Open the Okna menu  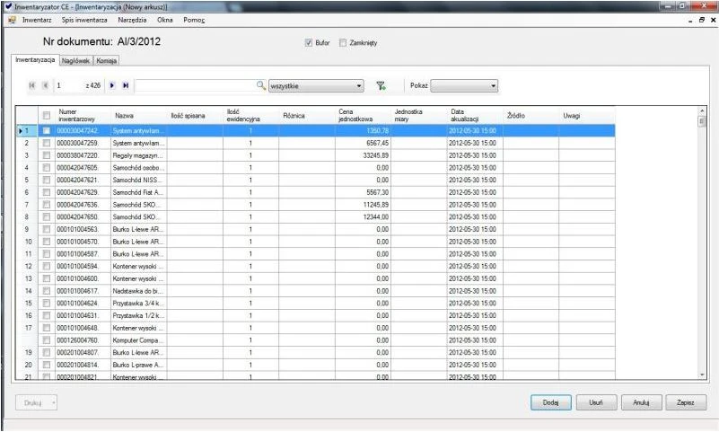(x=165, y=20)
